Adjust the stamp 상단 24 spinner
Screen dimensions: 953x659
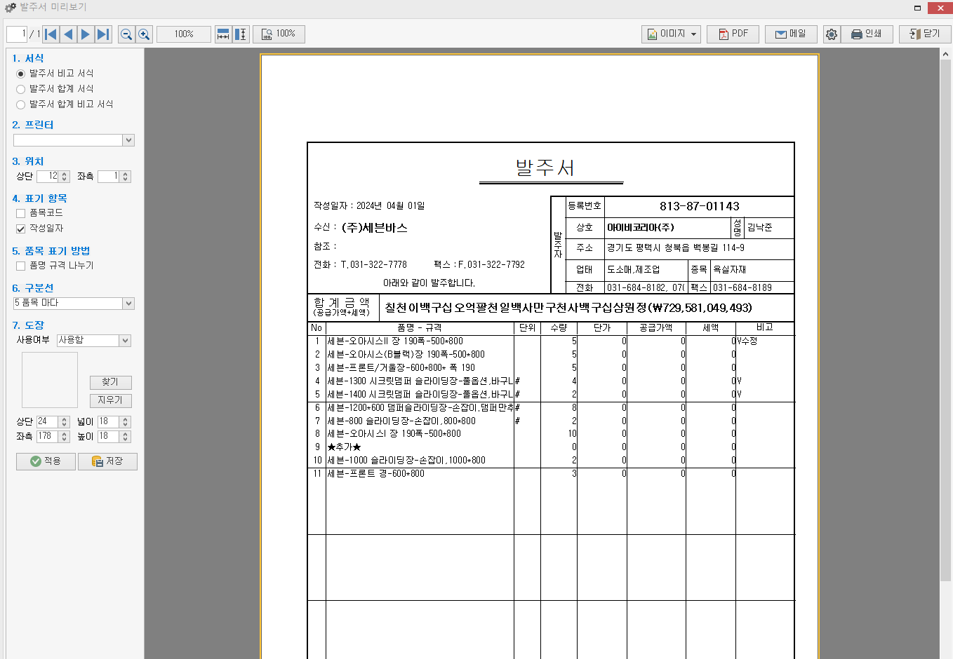pyautogui.click(x=65, y=421)
